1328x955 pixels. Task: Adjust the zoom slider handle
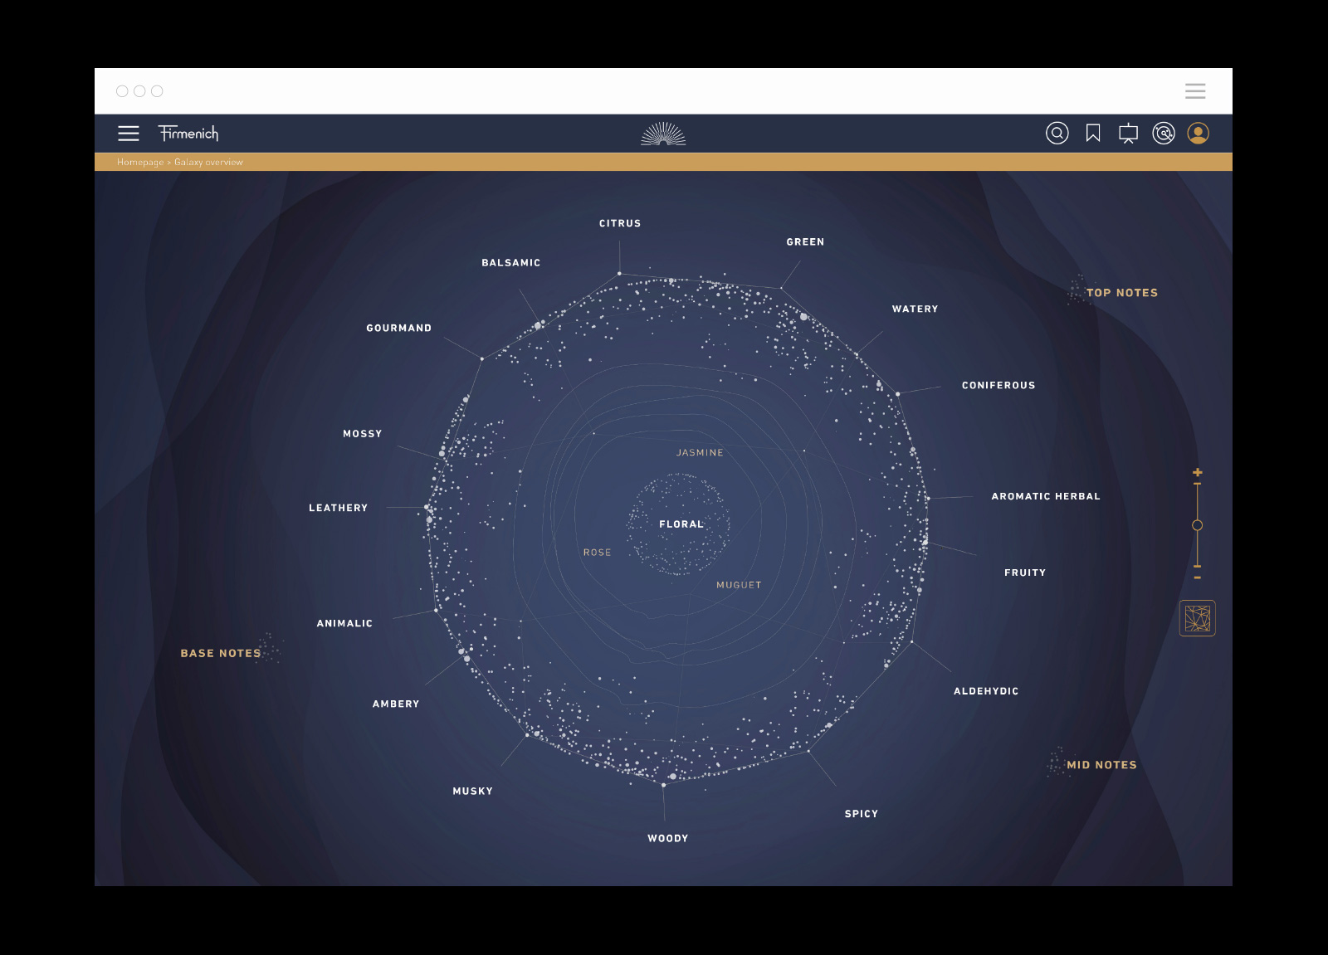1197,525
